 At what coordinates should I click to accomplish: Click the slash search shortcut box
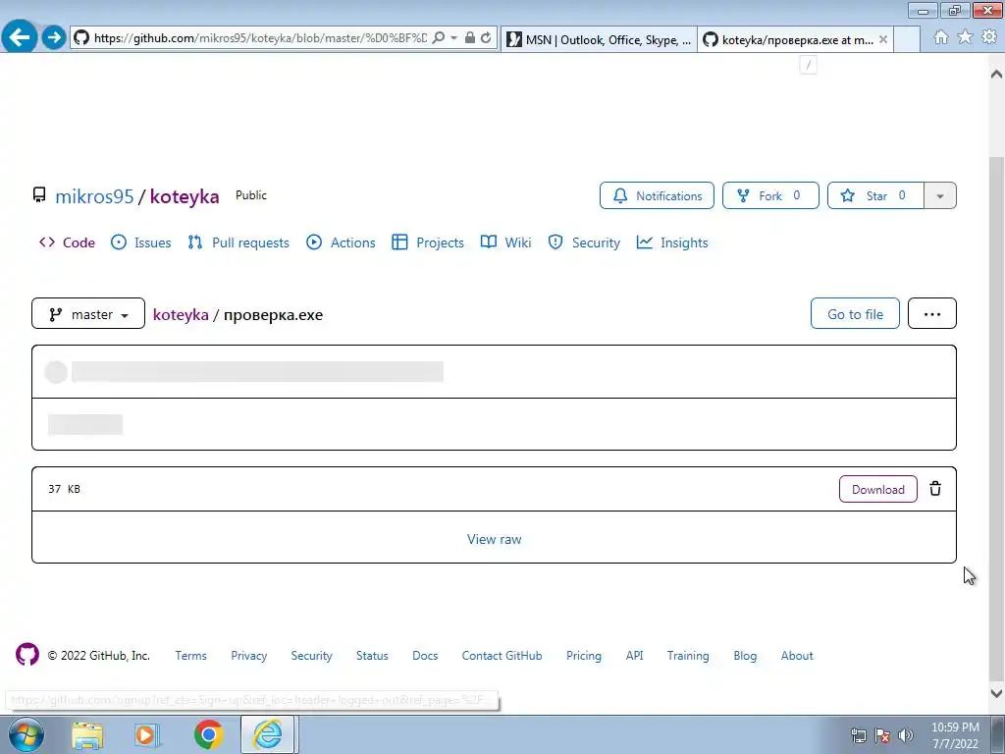point(809,65)
